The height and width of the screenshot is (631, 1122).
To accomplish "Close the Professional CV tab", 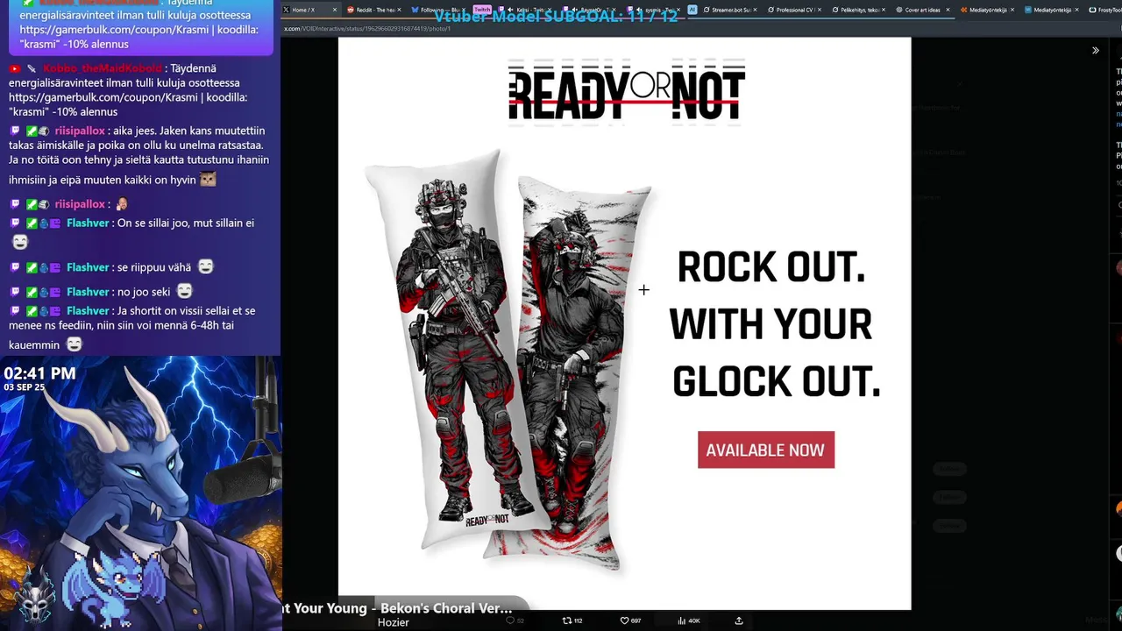I will [819, 10].
